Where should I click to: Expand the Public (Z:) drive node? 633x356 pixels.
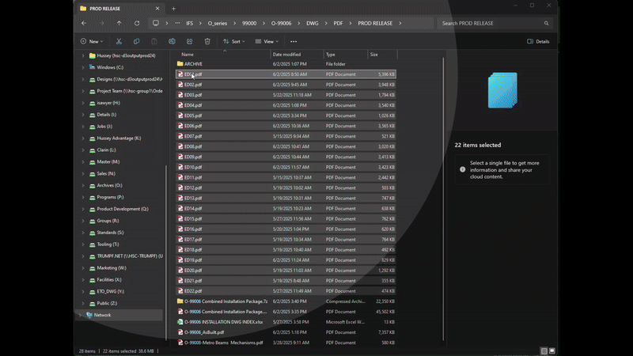(x=83, y=303)
